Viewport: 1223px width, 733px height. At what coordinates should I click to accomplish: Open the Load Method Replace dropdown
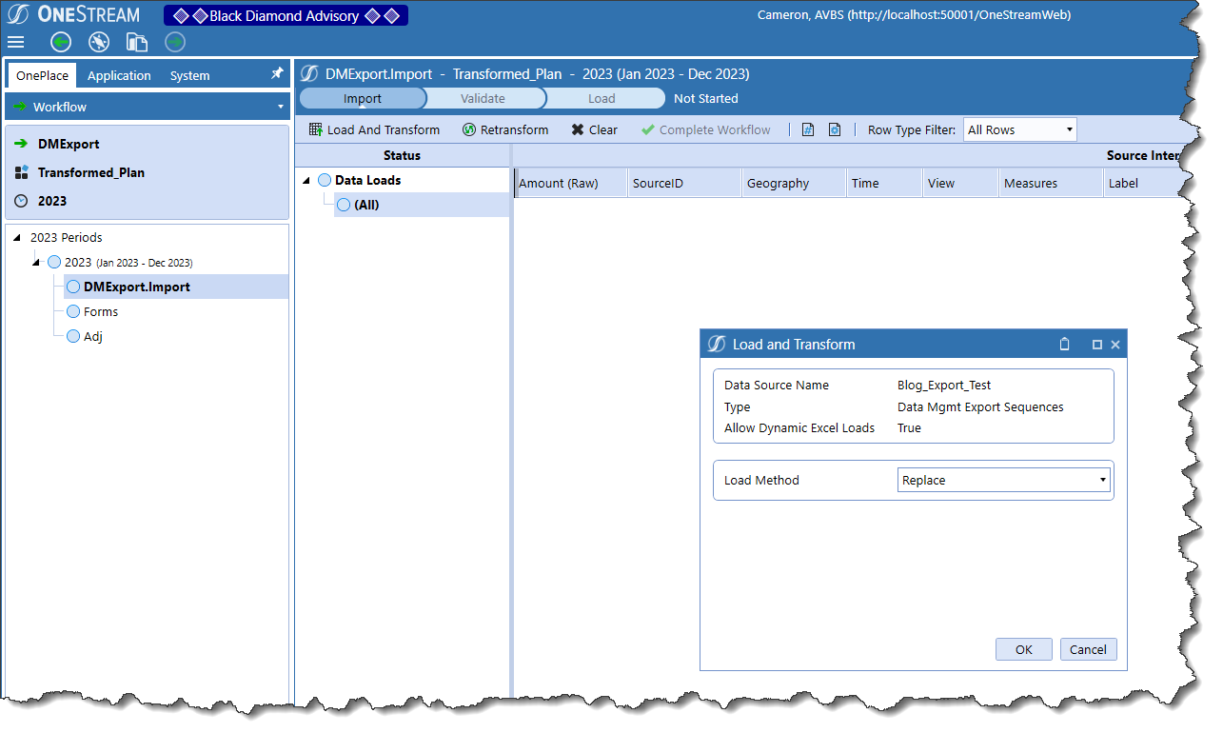(x=1004, y=480)
